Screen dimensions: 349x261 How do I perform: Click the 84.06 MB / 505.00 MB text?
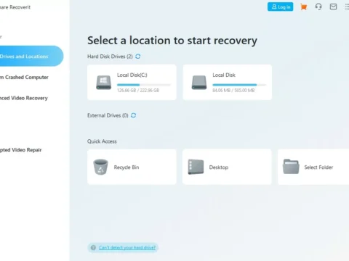(233, 91)
